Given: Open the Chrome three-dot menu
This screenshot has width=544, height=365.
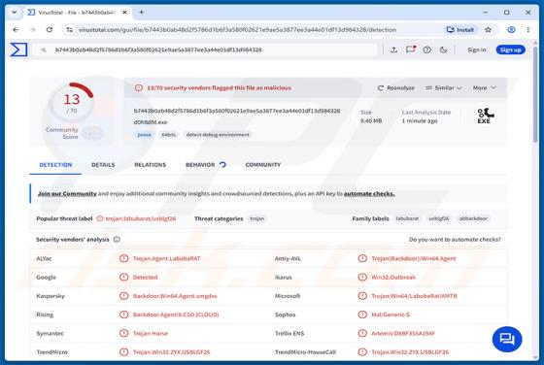Looking at the screenshot, I should tap(528, 30).
